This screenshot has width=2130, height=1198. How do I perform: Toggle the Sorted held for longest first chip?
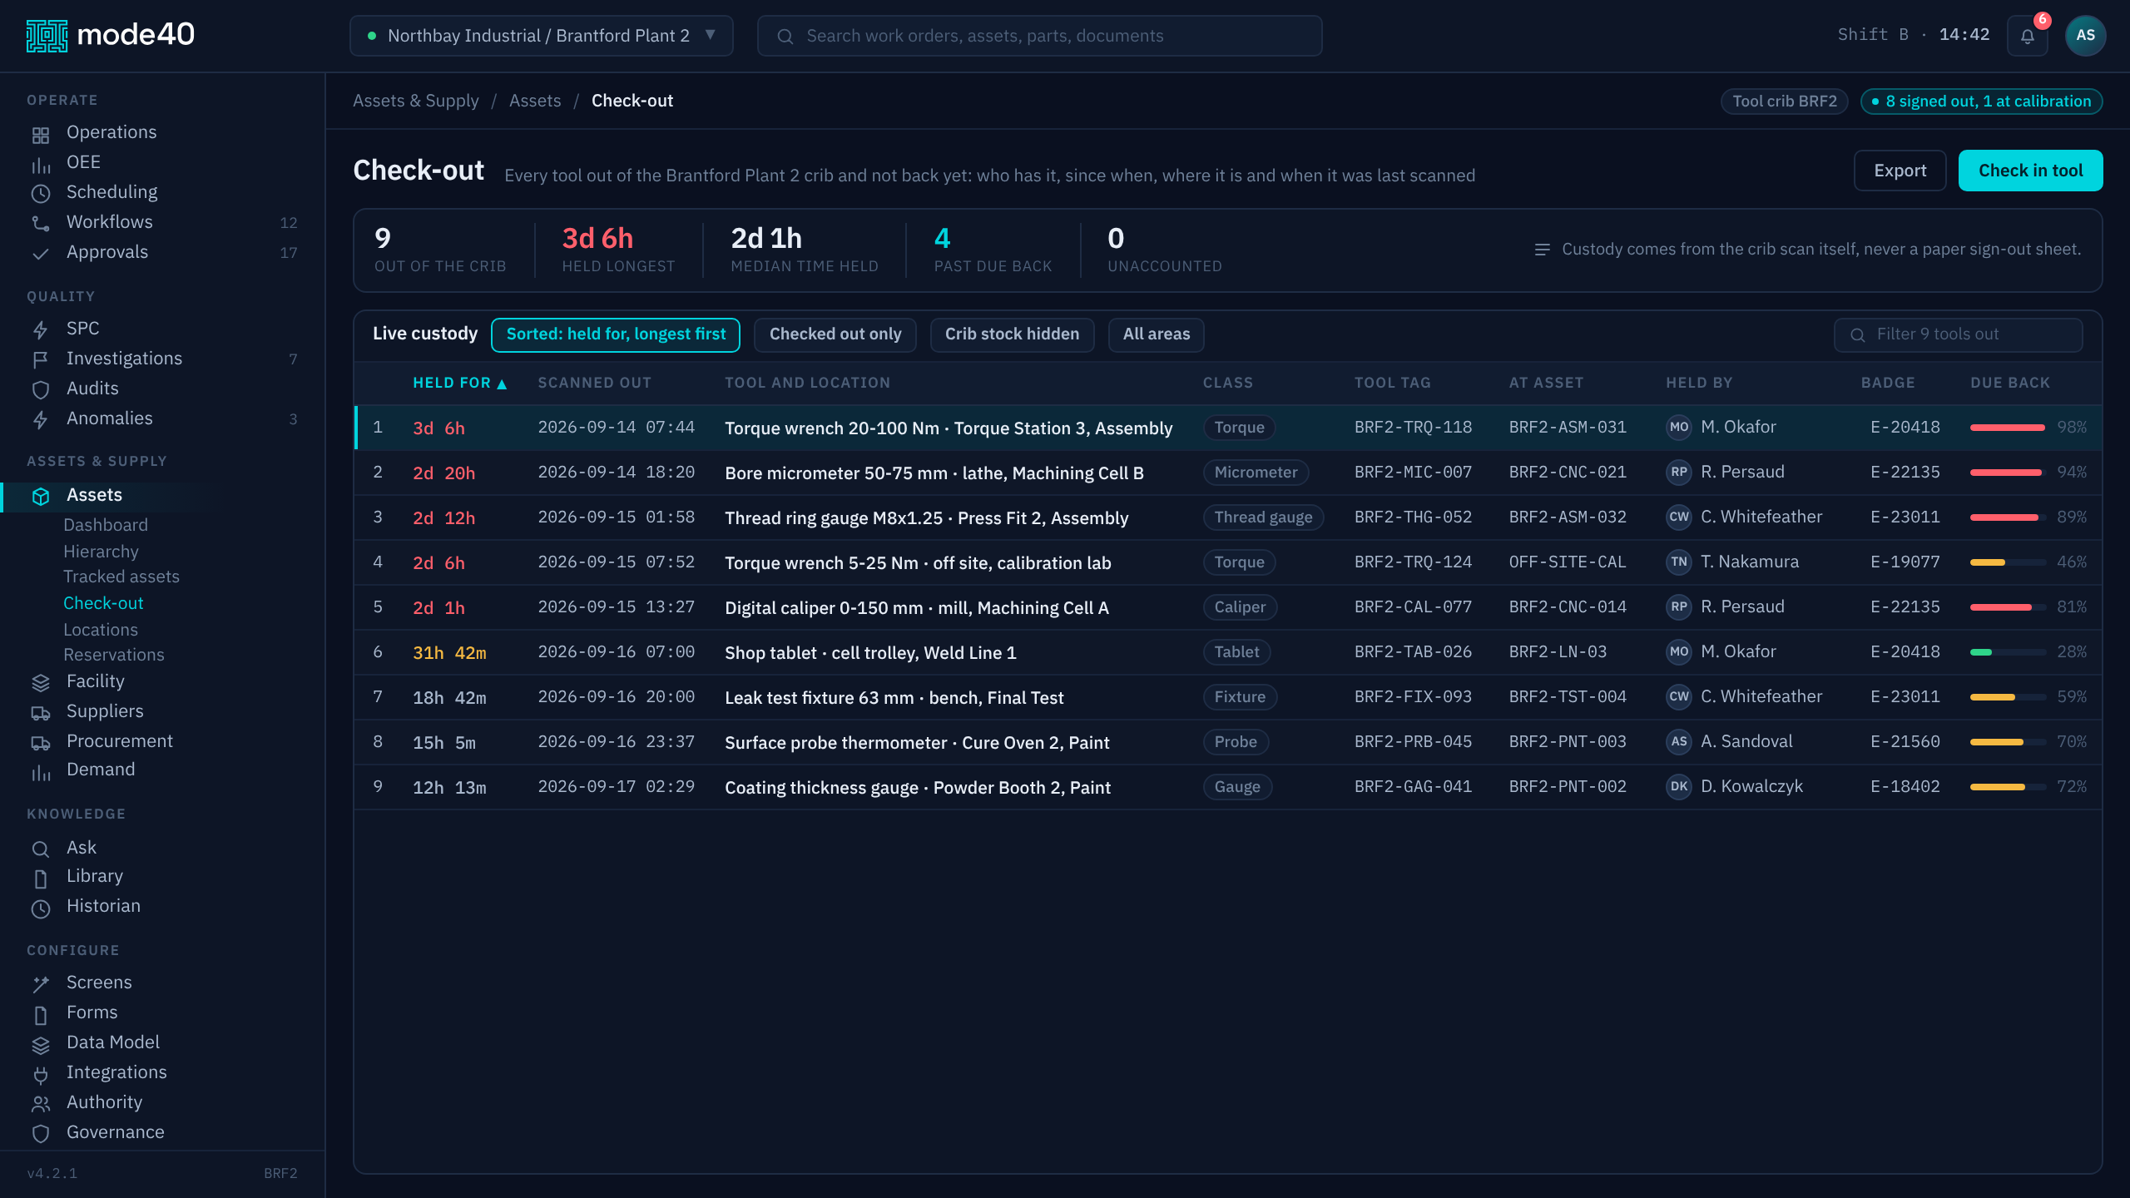coord(616,334)
